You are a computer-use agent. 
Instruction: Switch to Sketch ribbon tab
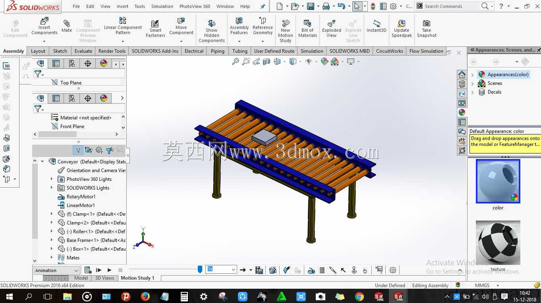60,51
